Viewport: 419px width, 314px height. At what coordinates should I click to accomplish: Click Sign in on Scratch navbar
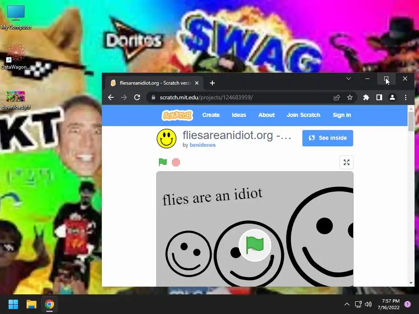[342, 115]
